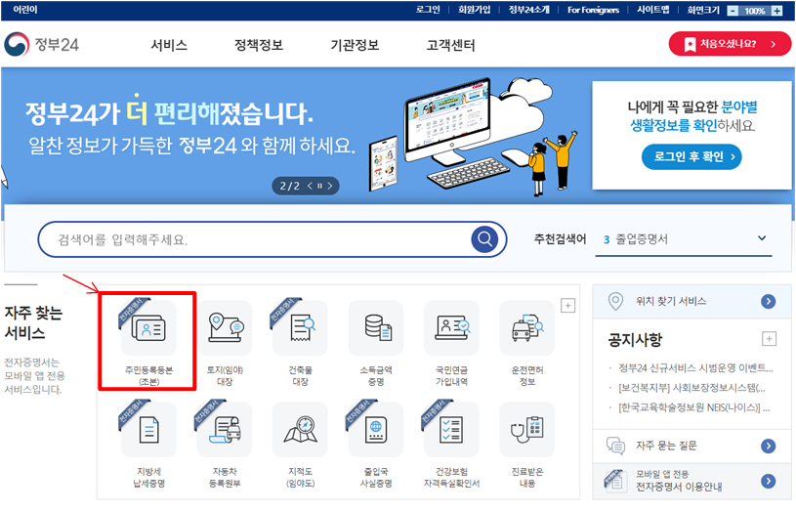Open notice [보건복지부] 사회보장정보시스템

click(691, 388)
